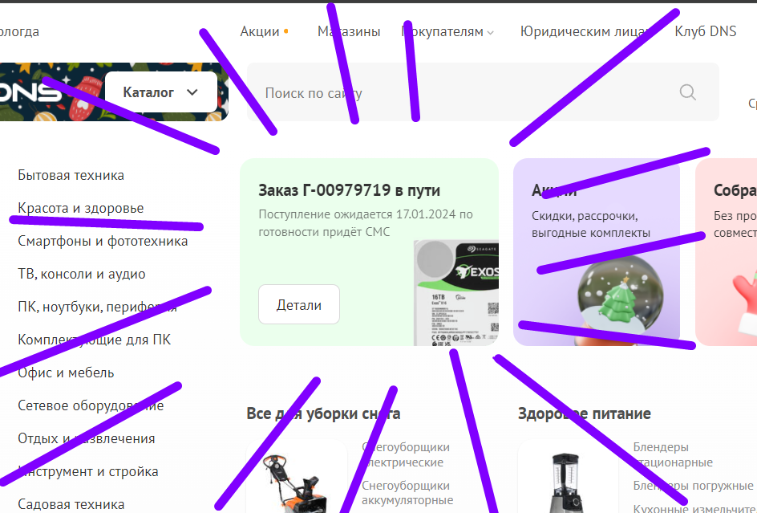
Task: Open the blender product image
Action: click(x=565, y=482)
